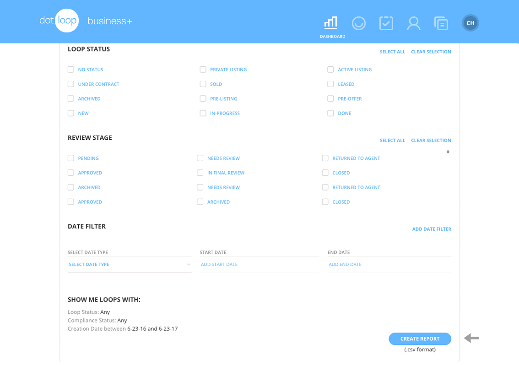Image resolution: width=519 pixels, height=365 pixels.
Task: Open the CH profile avatar
Action: click(x=470, y=23)
